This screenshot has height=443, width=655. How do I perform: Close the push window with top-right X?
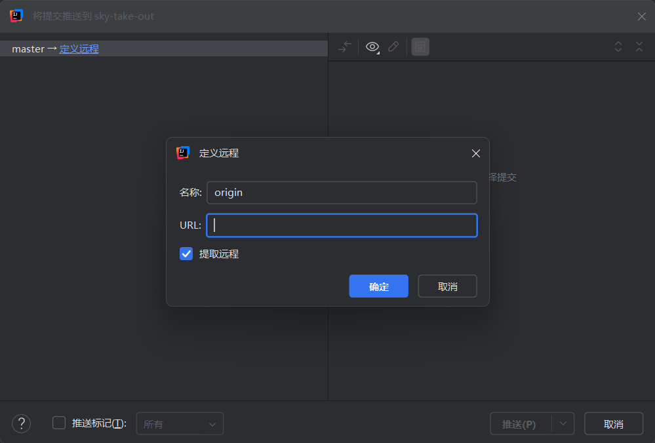coord(642,16)
